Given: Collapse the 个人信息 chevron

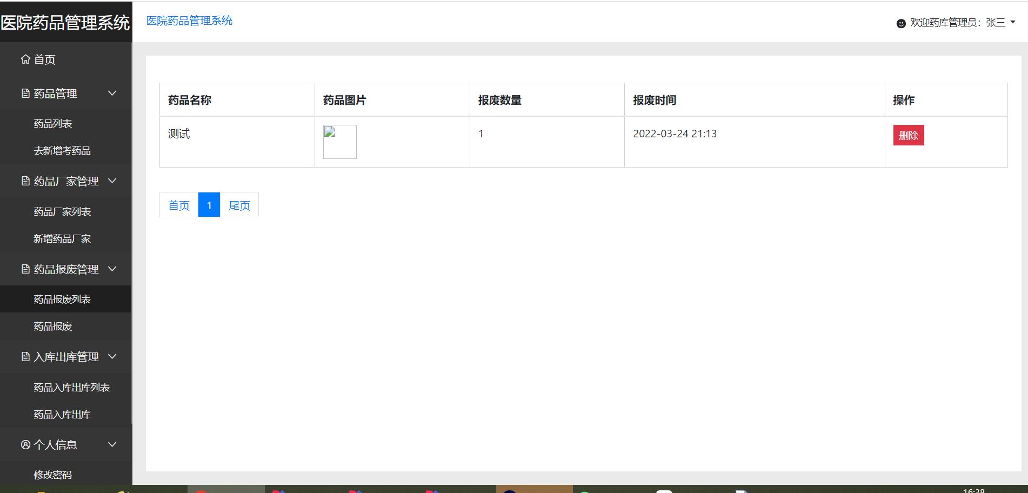Looking at the screenshot, I should [112, 445].
